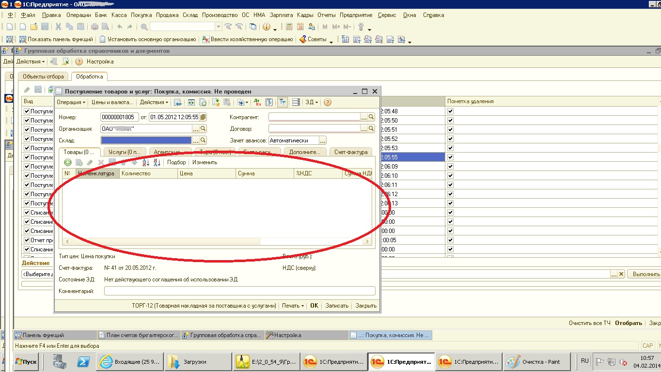Click the structure list icon before ЭД

pos(296,102)
